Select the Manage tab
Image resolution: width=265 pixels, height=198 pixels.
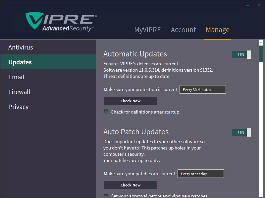[218, 30]
